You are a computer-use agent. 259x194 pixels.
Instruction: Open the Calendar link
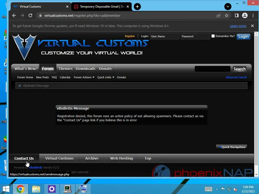65,77
